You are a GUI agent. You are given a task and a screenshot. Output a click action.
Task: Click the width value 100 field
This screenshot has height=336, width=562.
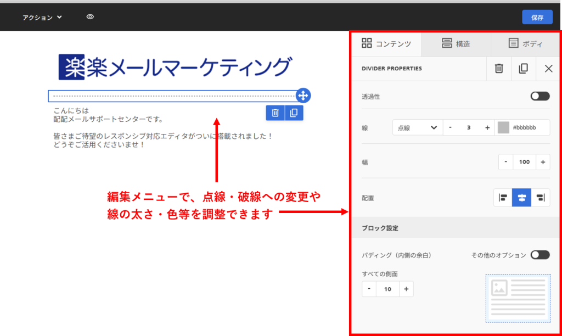[x=524, y=162]
